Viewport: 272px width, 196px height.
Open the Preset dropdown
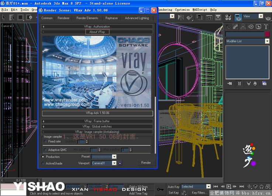[x=114, y=157]
